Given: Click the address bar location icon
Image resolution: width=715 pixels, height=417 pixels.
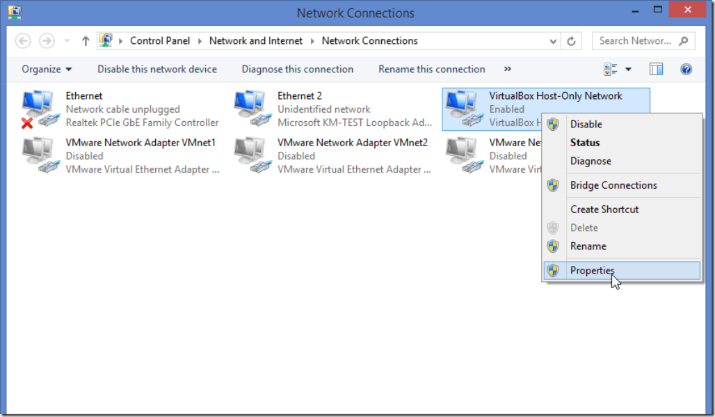Looking at the screenshot, I should pos(106,40).
